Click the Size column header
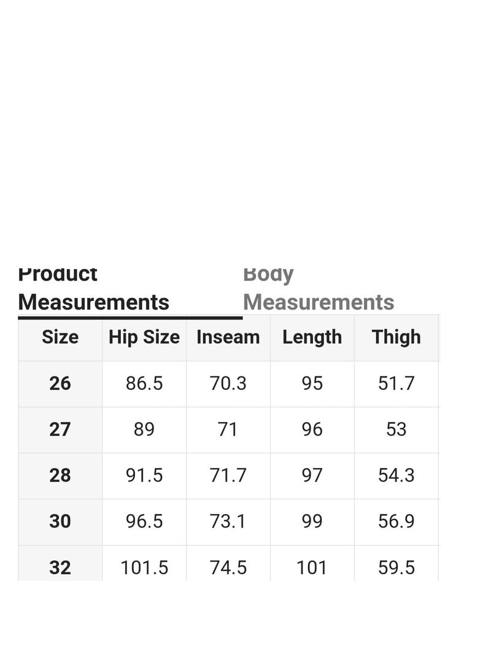 click(x=60, y=337)
